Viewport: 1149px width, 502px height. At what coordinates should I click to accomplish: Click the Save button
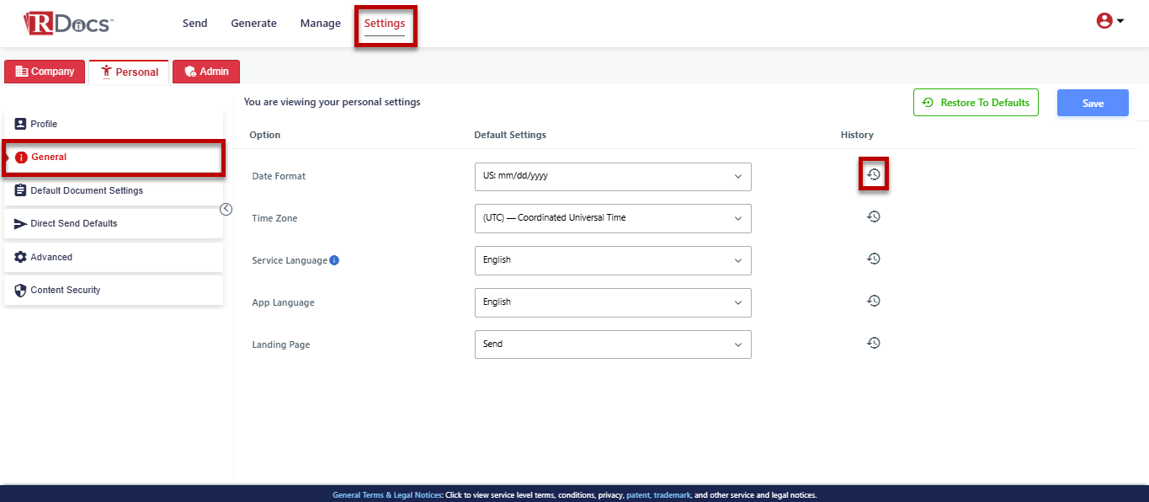pos(1093,103)
